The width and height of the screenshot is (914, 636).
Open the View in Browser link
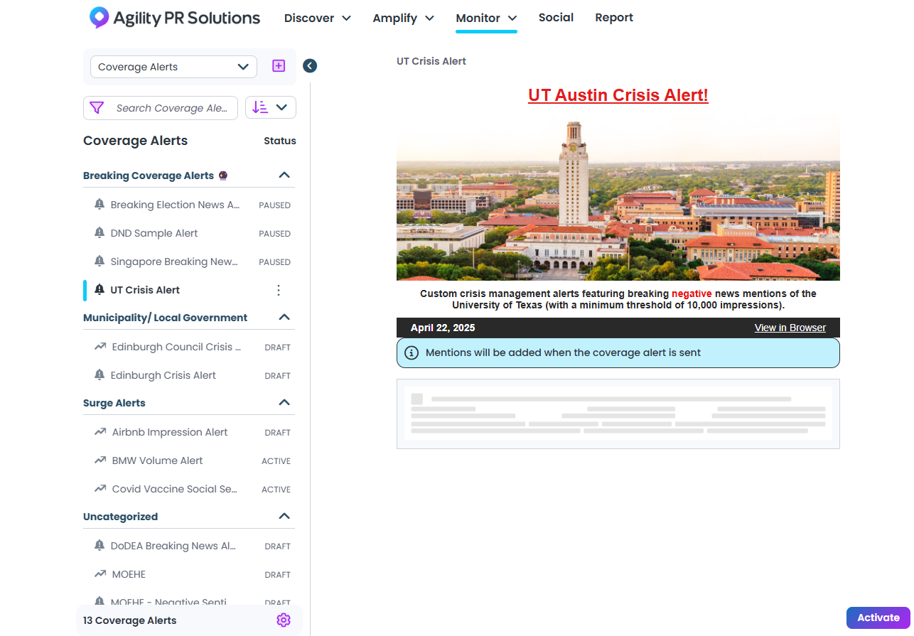790,328
